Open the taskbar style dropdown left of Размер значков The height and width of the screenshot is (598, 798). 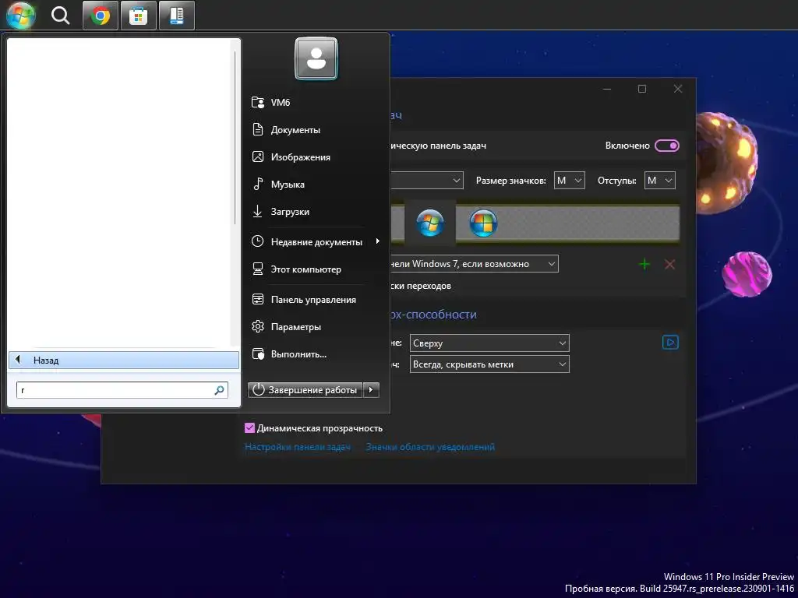(427, 181)
